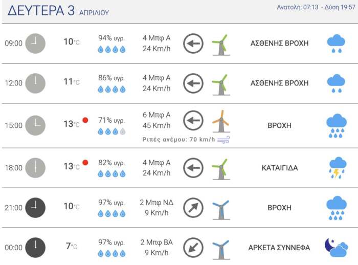This screenshot has width=358, height=265.
Task: Click the 18:00 thunderstorm cloud icon
Action: click(337, 167)
